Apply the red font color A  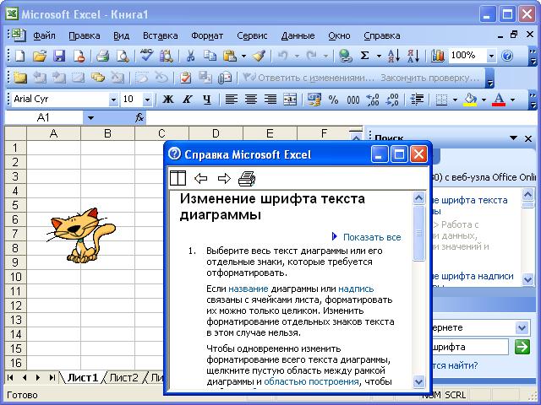point(499,100)
